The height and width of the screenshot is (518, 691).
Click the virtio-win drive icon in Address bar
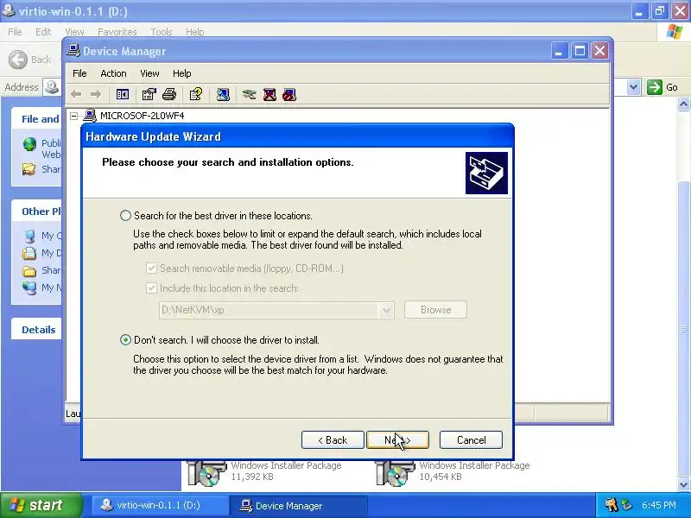52,87
